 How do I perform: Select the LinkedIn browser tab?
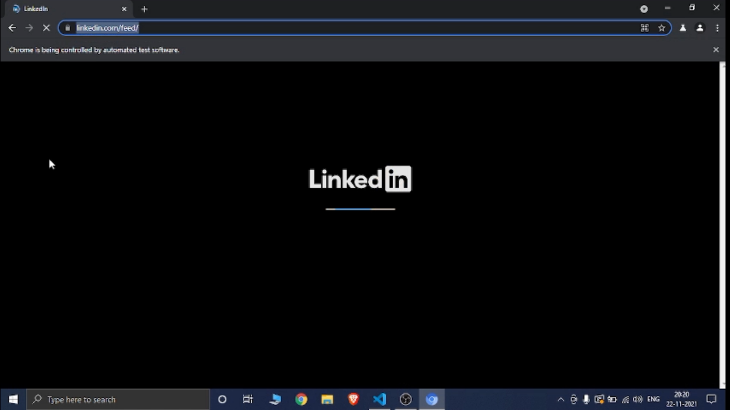click(64, 9)
